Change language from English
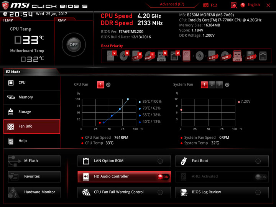This screenshot has width=276, height=207. coord(254,5)
